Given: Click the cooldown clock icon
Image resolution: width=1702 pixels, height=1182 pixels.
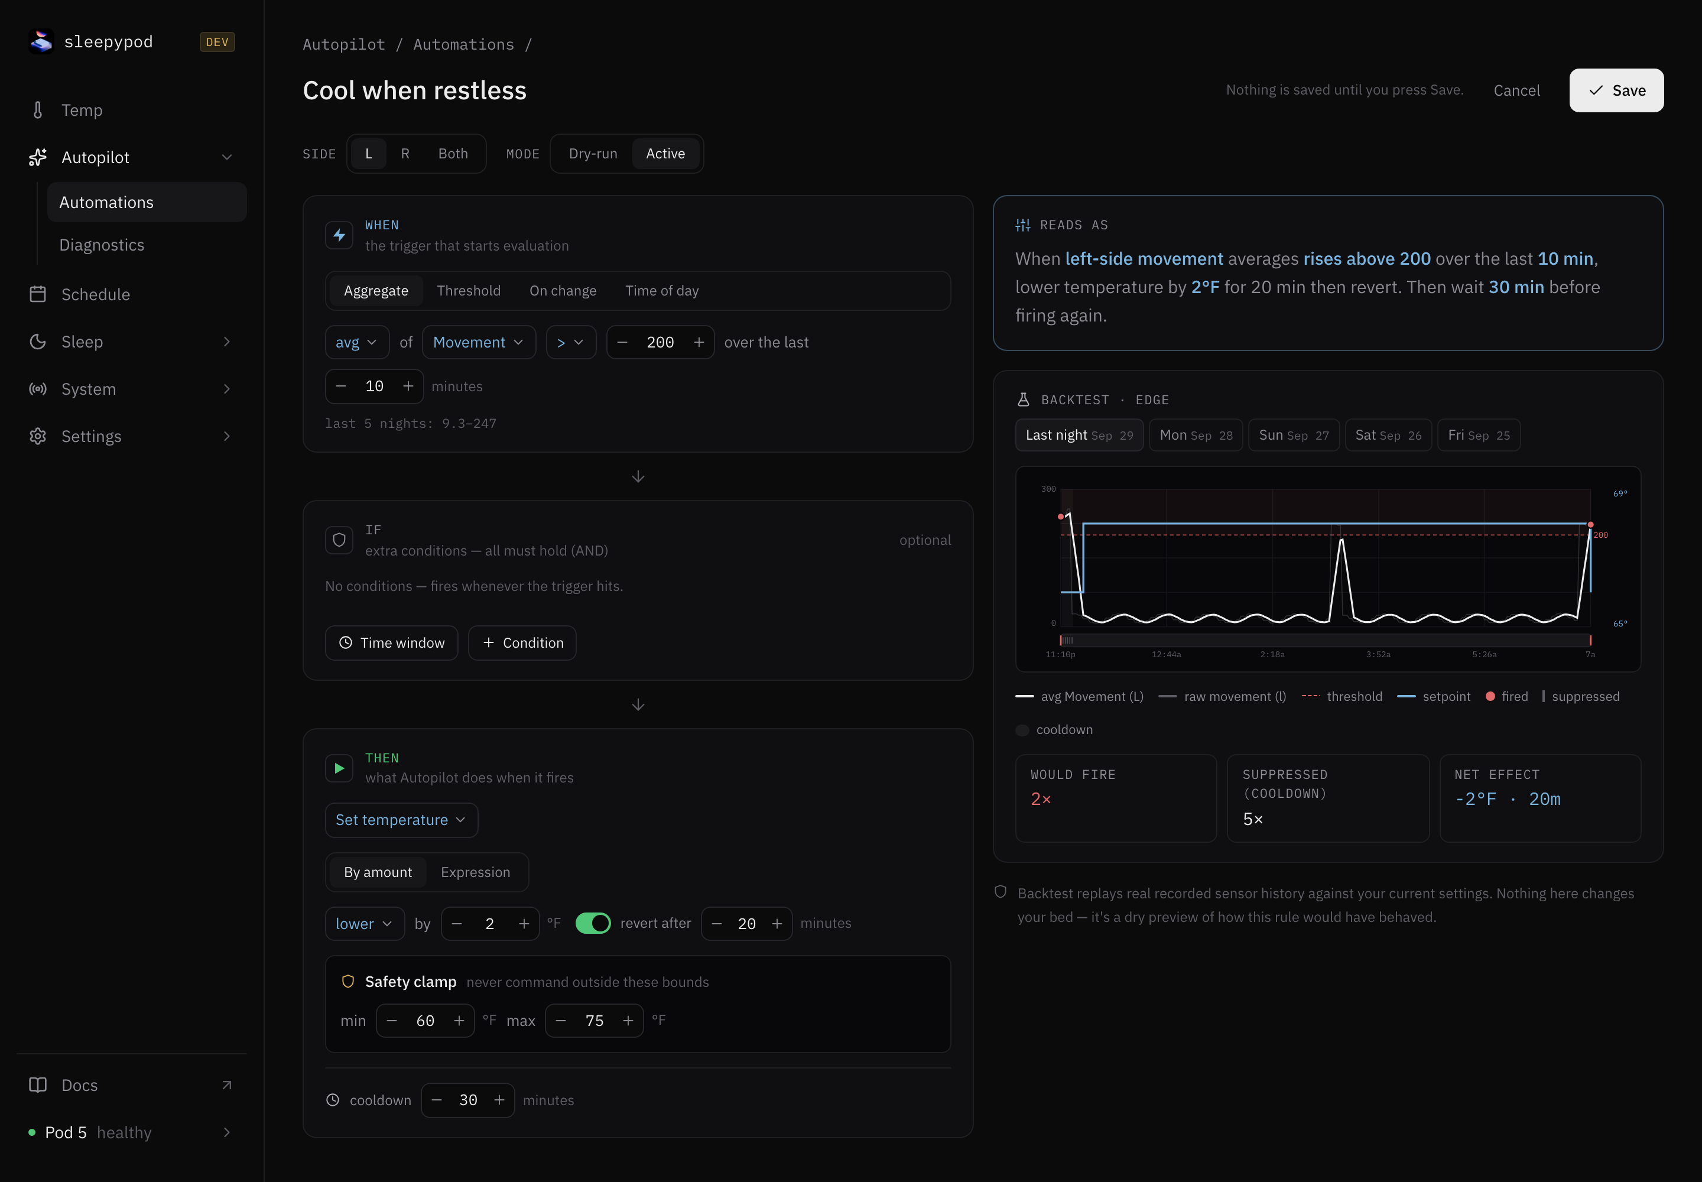Looking at the screenshot, I should click(x=333, y=1100).
